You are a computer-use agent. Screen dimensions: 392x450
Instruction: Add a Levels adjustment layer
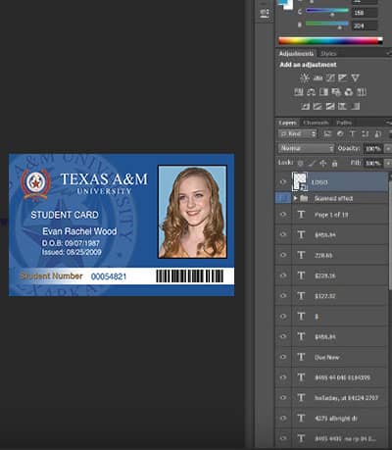click(318, 77)
